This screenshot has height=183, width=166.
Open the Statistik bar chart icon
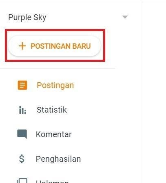click(x=22, y=110)
